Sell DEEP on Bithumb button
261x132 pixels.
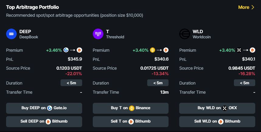coord(44,122)
